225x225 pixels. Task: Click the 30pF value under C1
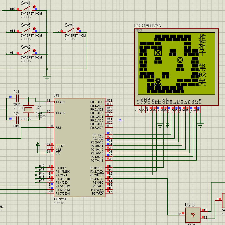click(17, 104)
